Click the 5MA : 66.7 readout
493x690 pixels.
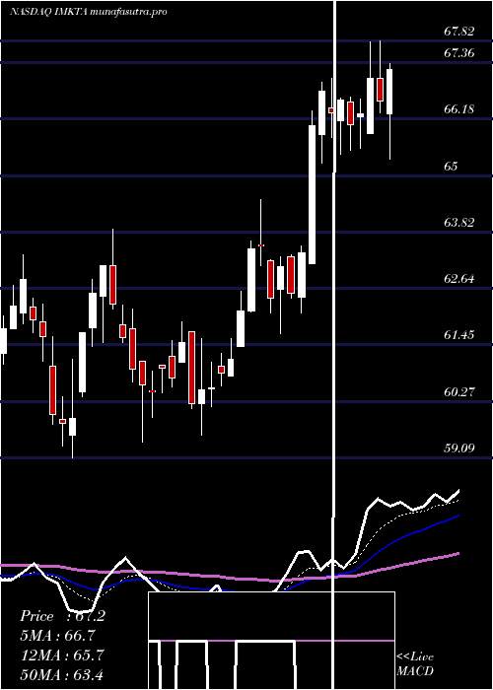point(57,636)
